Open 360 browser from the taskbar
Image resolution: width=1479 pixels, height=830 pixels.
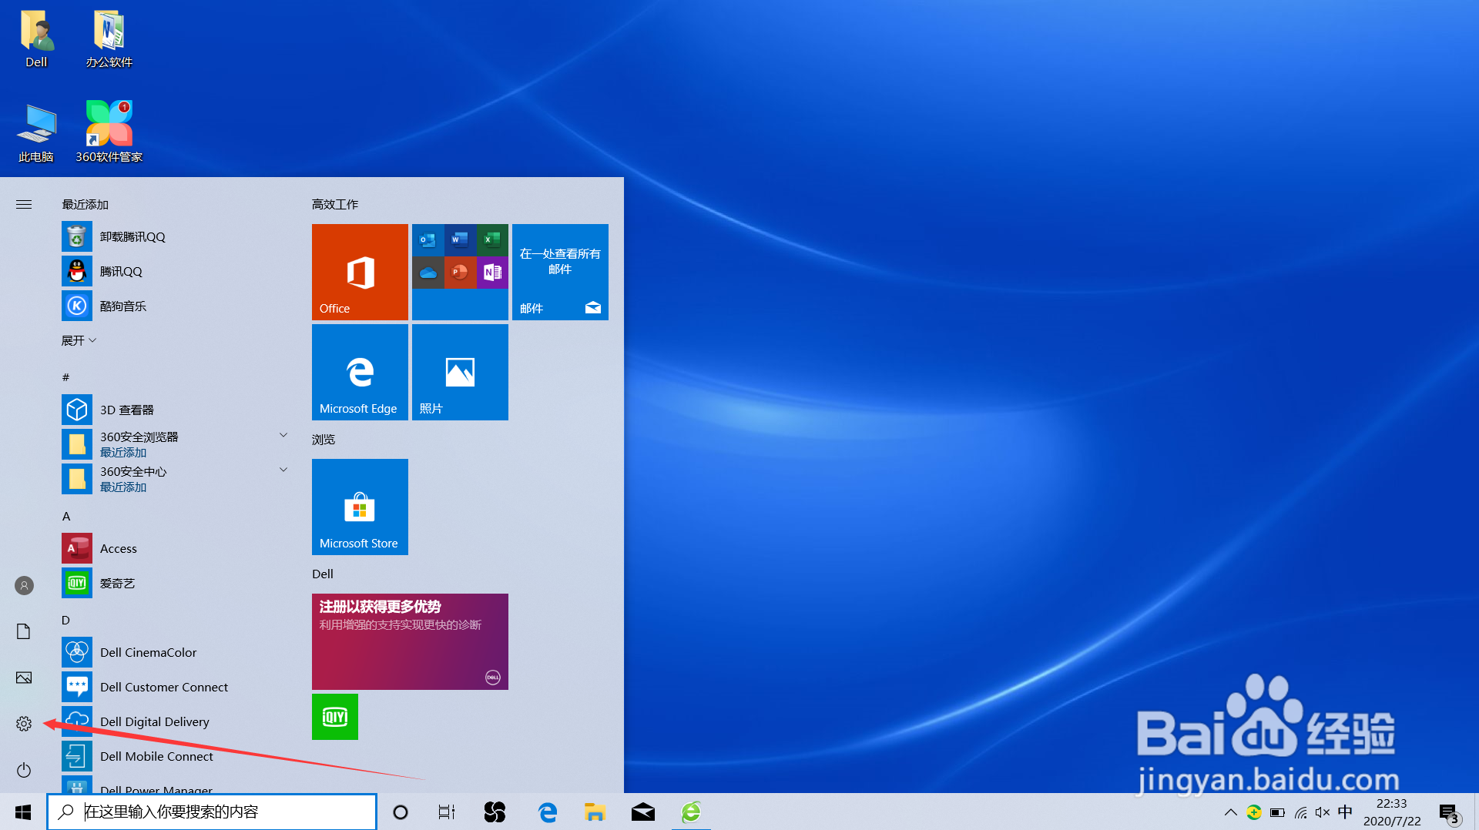[x=691, y=812]
